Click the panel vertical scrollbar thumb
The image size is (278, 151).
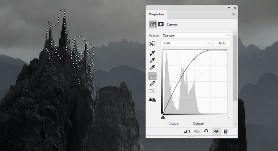coord(235,68)
